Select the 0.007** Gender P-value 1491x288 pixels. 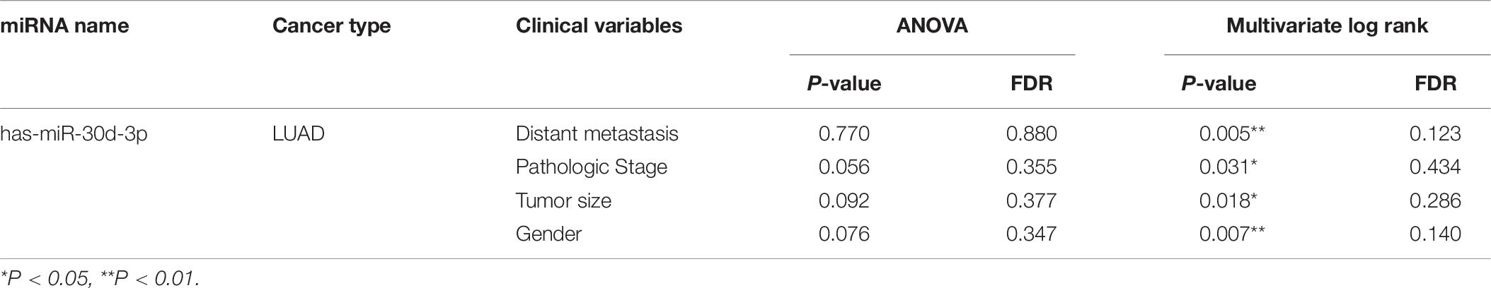(1232, 234)
